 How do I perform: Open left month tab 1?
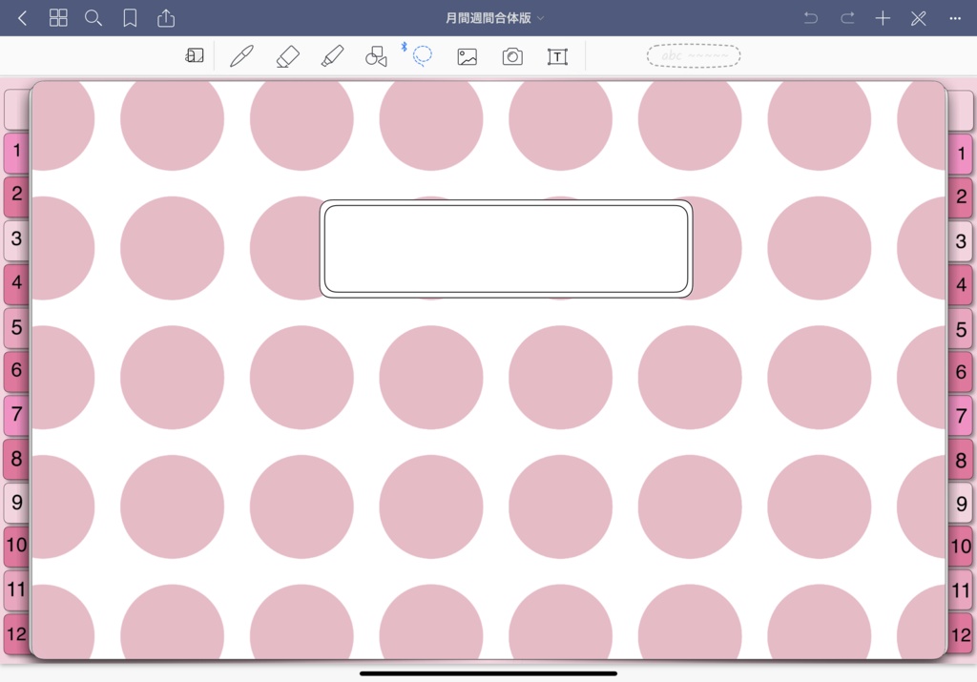click(x=16, y=152)
